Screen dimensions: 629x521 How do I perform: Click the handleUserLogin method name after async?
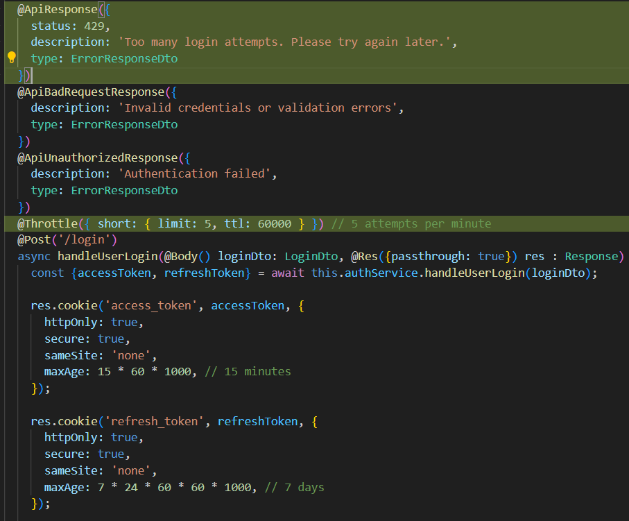(107, 257)
